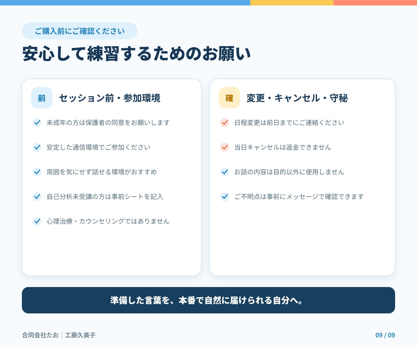Click checkmark beside ご不明点は事前にメッセージ
Image resolution: width=417 pixels, height=348 pixels.
(x=225, y=196)
